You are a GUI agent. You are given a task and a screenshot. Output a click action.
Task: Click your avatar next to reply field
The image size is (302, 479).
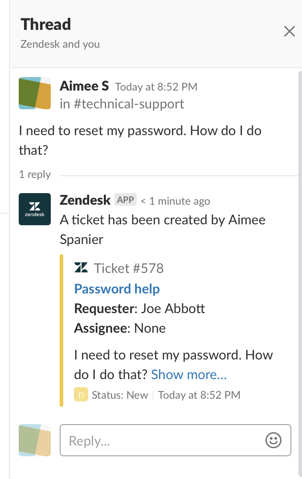click(35, 440)
